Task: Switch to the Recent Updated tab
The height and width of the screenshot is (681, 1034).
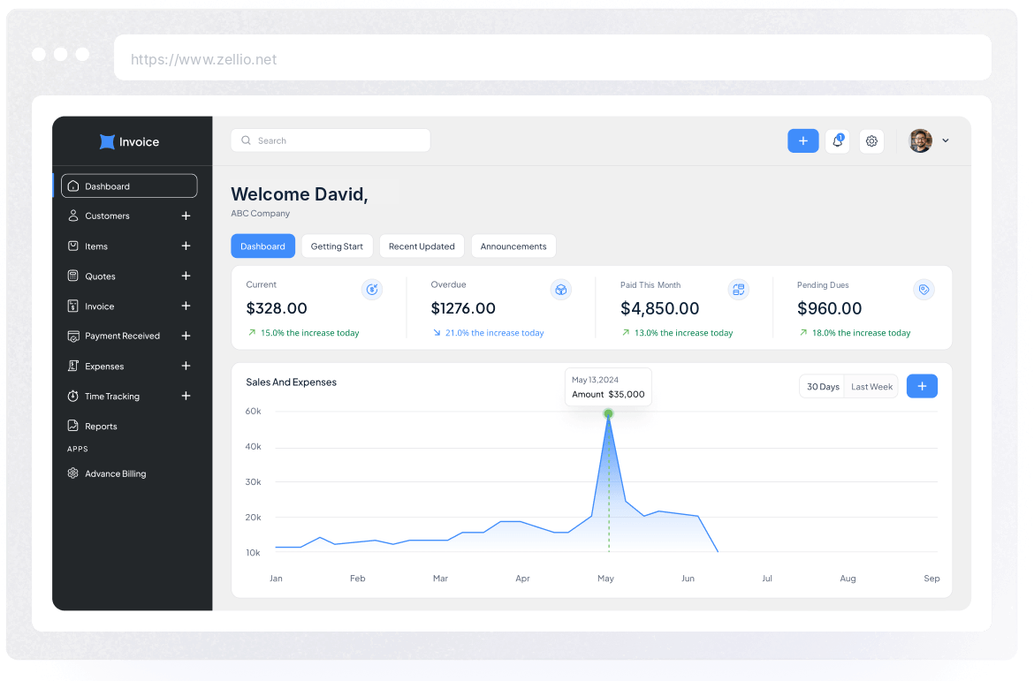Action: [422, 246]
